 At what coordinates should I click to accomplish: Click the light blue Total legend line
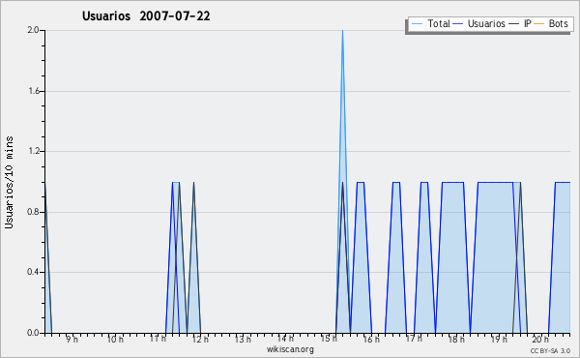417,24
